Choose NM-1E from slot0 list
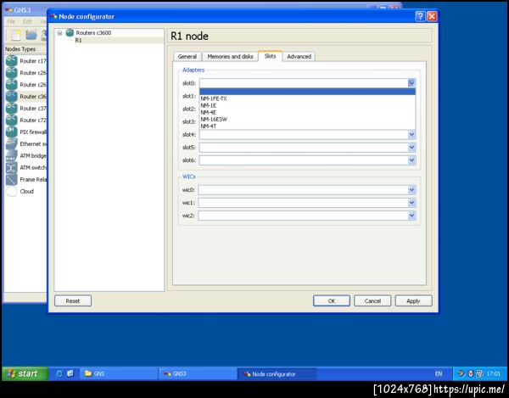Image resolution: width=509 pixels, height=398 pixels. click(307, 105)
